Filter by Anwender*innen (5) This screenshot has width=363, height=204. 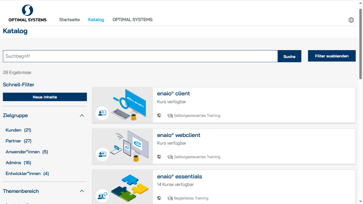click(x=27, y=152)
